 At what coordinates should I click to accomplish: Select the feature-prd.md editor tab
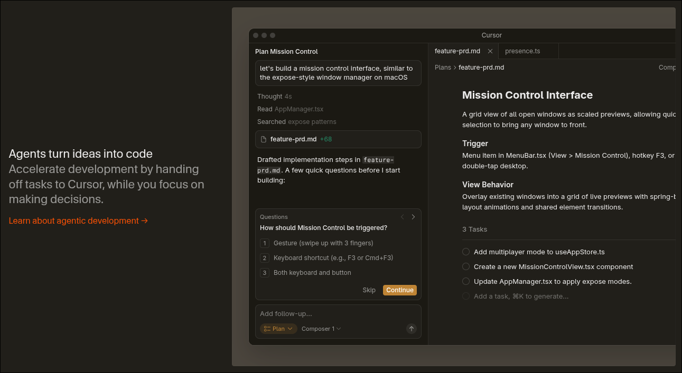click(457, 51)
